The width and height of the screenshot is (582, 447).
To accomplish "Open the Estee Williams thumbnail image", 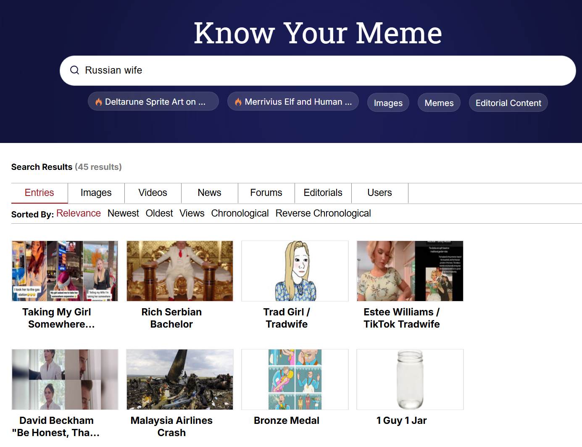I will pyautogui.click(x=410, y=271).
